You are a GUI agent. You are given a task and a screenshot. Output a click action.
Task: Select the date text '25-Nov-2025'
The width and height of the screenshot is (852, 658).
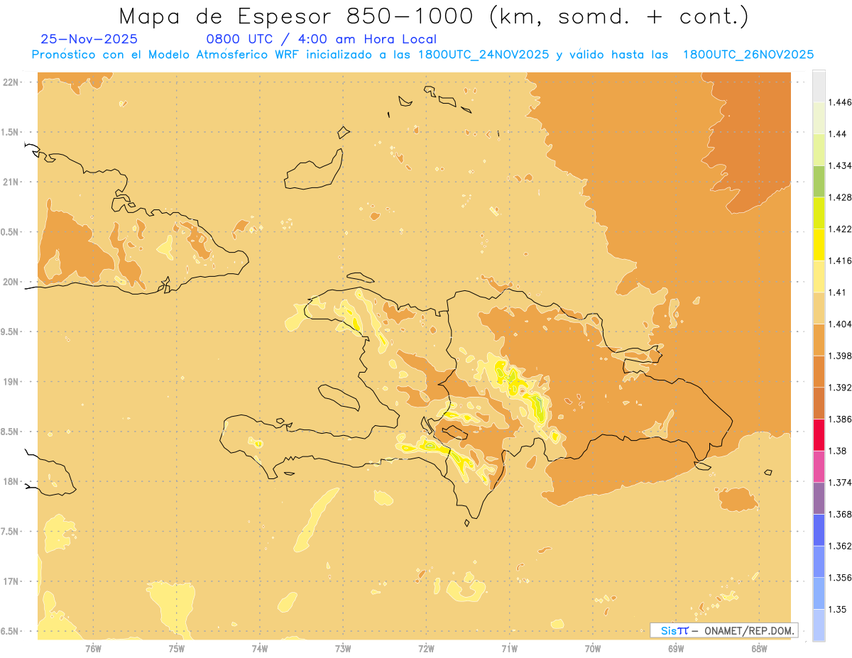pyautogui.click(x=89, y=39)
